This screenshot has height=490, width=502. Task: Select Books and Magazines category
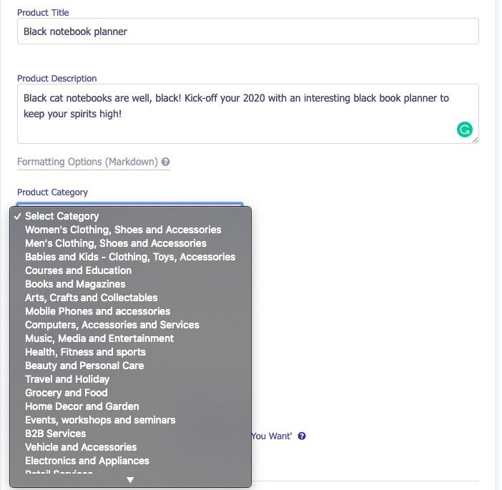click(x=75, y=284)
